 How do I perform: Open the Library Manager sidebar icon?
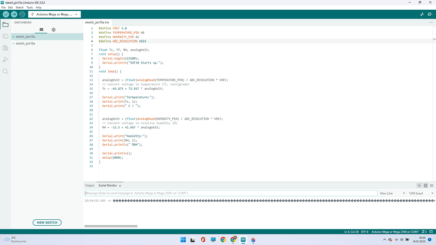5,48
